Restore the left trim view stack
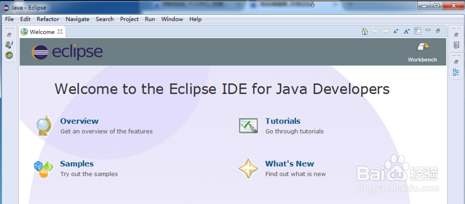This screenshot has width=465, height=204. (x=9, y=35)
